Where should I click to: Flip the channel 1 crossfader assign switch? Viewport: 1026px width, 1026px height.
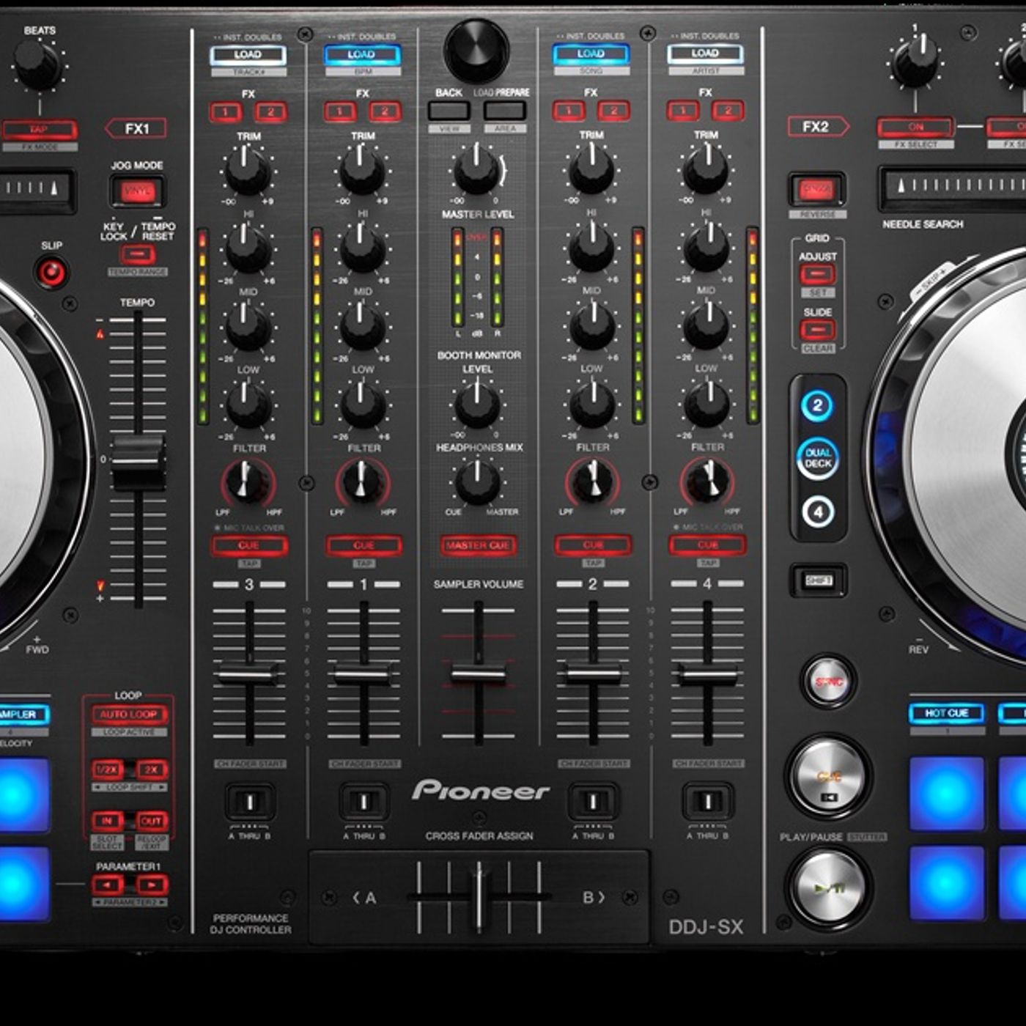coord(364,802)
